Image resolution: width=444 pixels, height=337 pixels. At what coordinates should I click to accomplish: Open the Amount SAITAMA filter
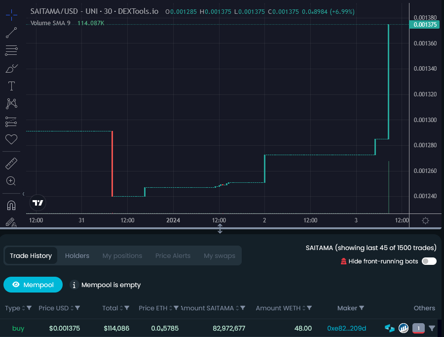click(243, 308)
